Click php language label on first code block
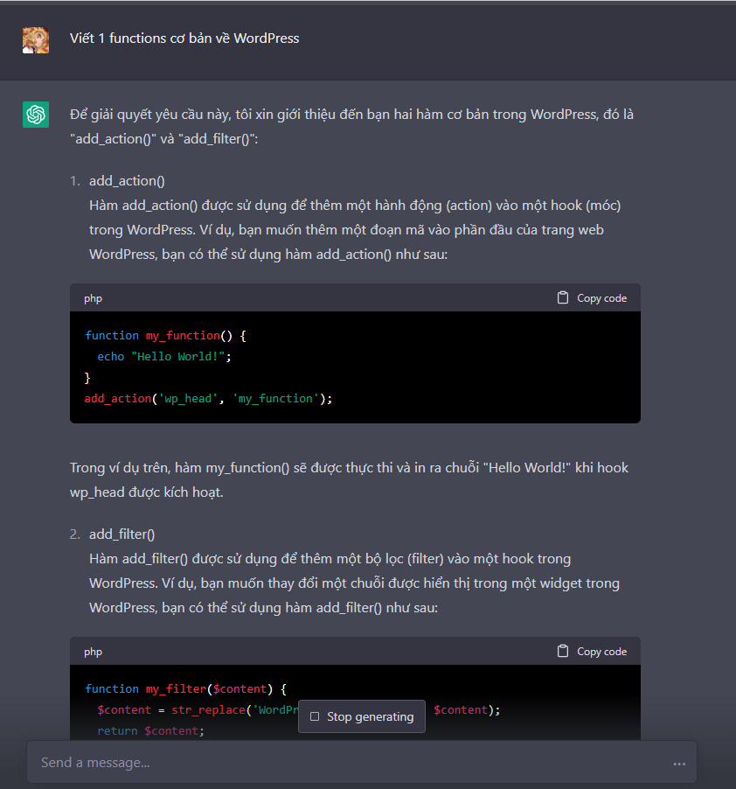 [93, 298]
